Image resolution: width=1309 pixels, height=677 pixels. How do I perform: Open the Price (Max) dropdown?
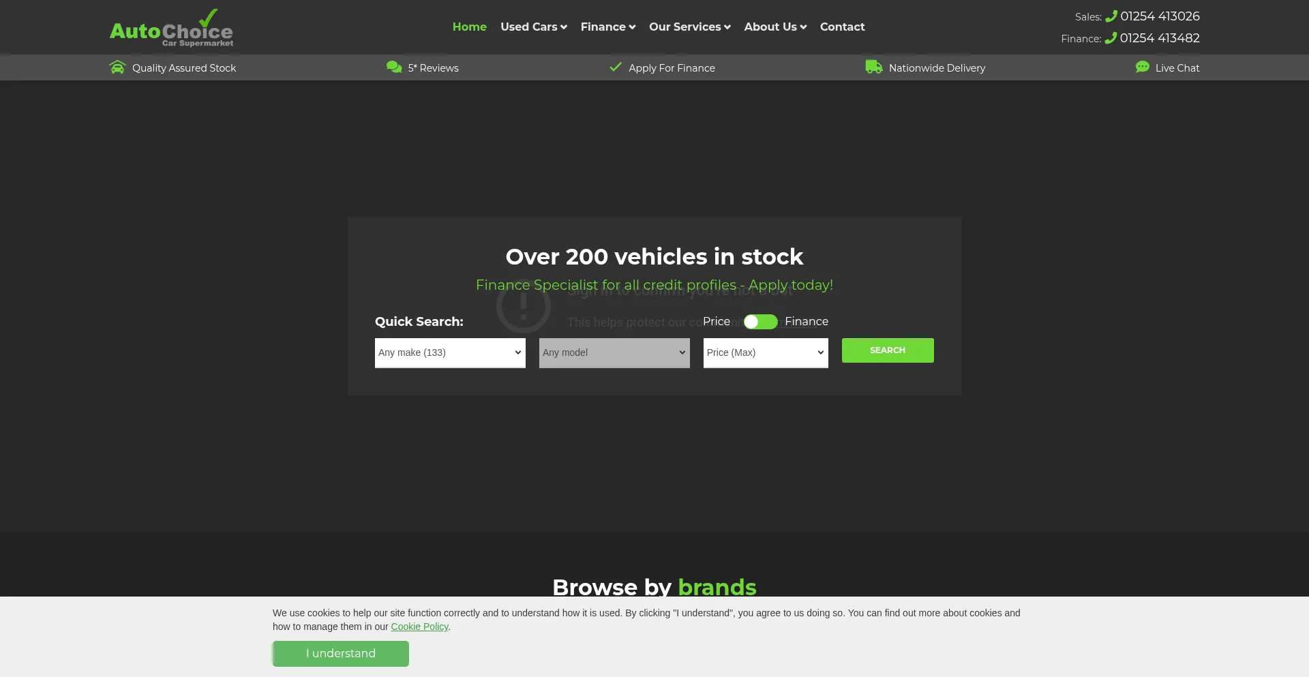coord(766,352)
